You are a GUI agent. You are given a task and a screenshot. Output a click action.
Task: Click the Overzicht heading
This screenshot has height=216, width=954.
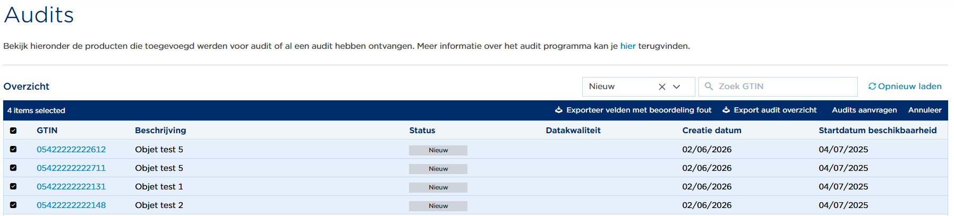[26, 87]
